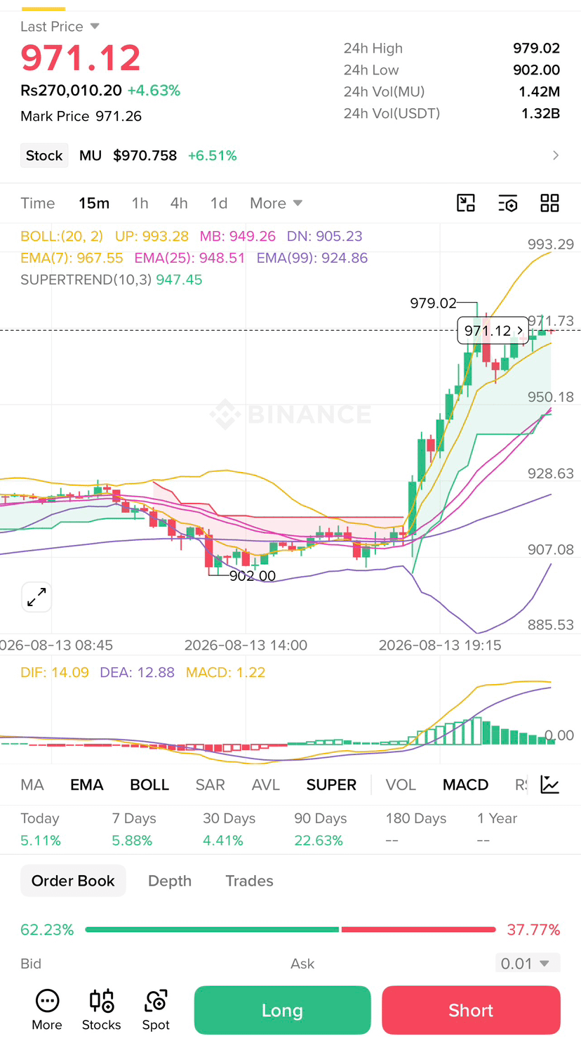Click the 7 Days 5.88% performance

click(x=134, y=829)
